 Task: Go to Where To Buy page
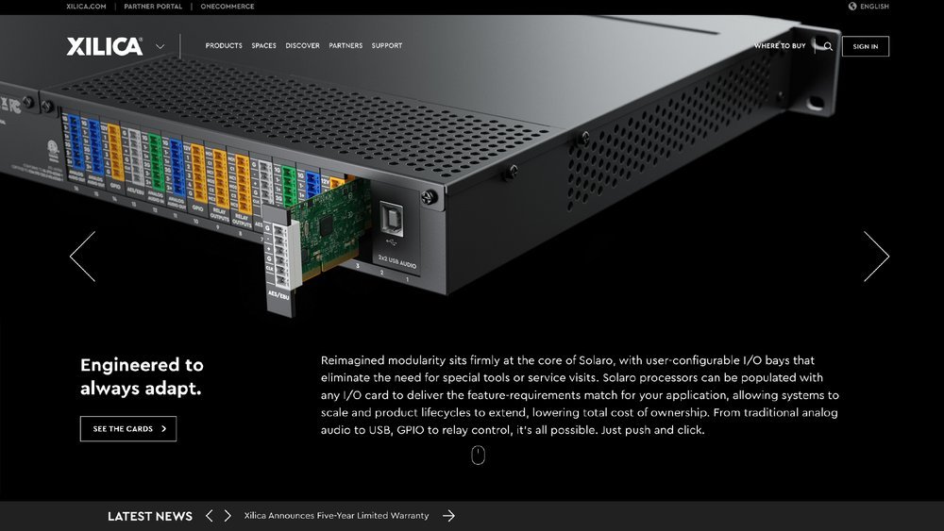click(780, 45)
